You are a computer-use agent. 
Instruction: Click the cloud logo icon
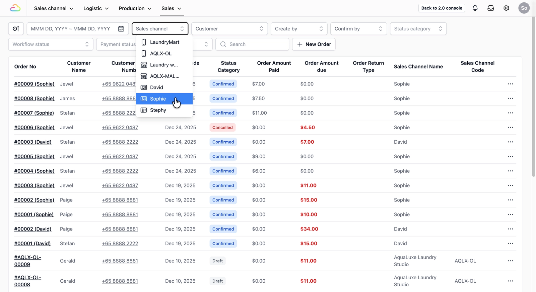15,8
